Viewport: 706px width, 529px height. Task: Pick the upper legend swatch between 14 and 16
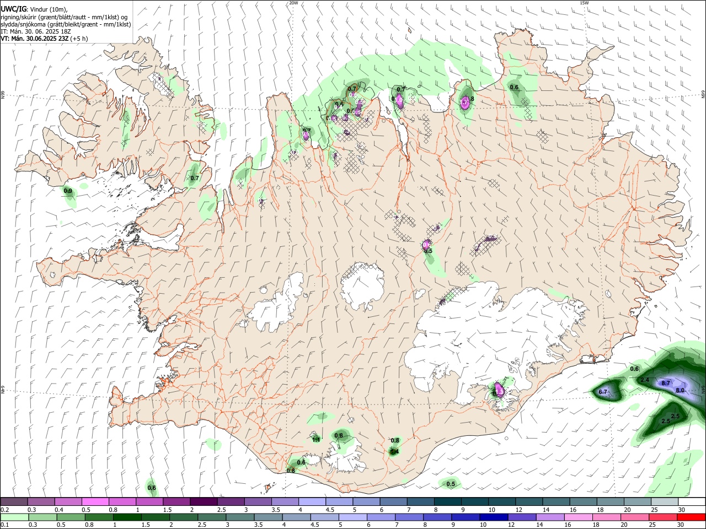[x=555, y=501]
